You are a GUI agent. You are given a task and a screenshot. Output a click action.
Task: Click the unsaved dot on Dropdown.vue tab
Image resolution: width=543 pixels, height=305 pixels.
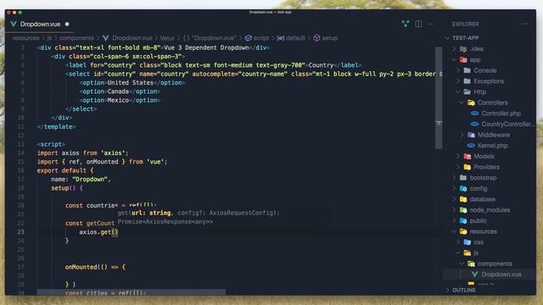point(67,24)
